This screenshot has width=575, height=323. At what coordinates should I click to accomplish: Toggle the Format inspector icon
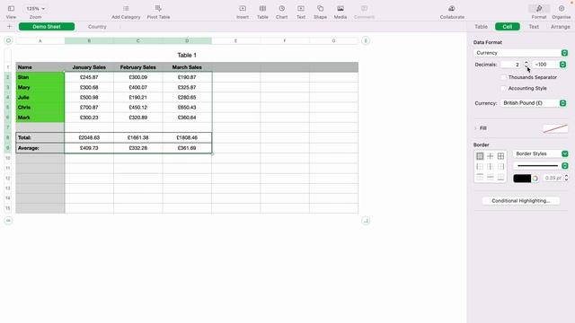click(539, 8)
